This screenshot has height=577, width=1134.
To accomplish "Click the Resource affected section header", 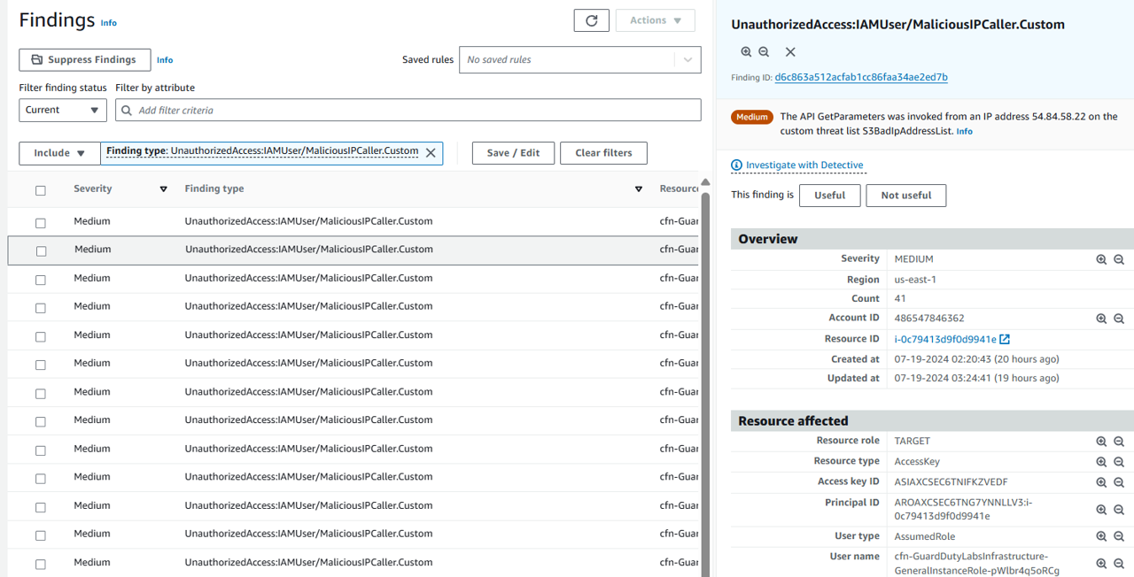I will pyautogui.click(x=932, y=421).
